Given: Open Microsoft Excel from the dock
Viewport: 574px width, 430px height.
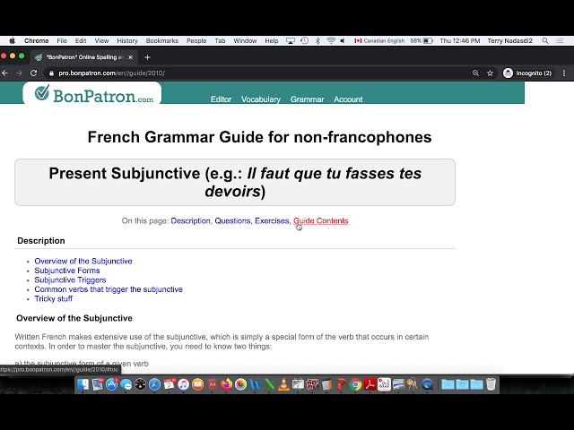Looking at the screenshot, I should [x=269, y=384].
